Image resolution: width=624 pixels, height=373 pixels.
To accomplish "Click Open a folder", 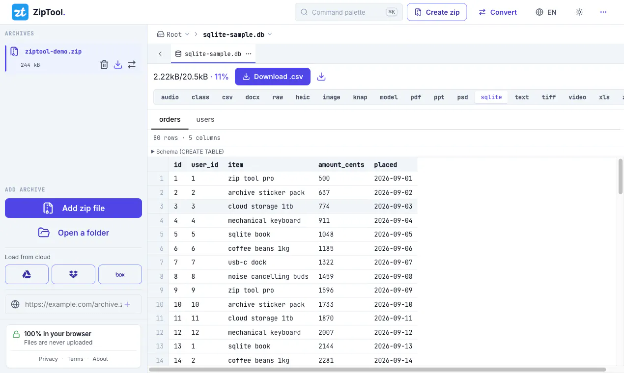I will (73, 233).
